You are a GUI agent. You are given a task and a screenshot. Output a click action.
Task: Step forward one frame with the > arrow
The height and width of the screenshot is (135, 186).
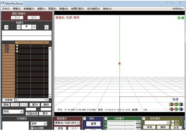pyautogui.click(x=34, y=27)
